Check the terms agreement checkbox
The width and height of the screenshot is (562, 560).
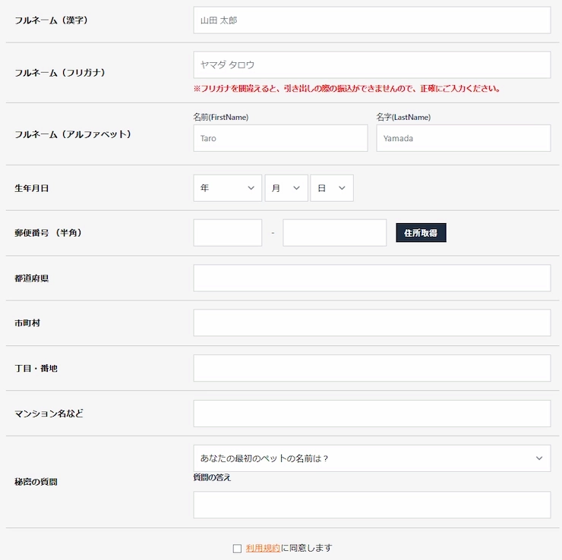[237, 548]
